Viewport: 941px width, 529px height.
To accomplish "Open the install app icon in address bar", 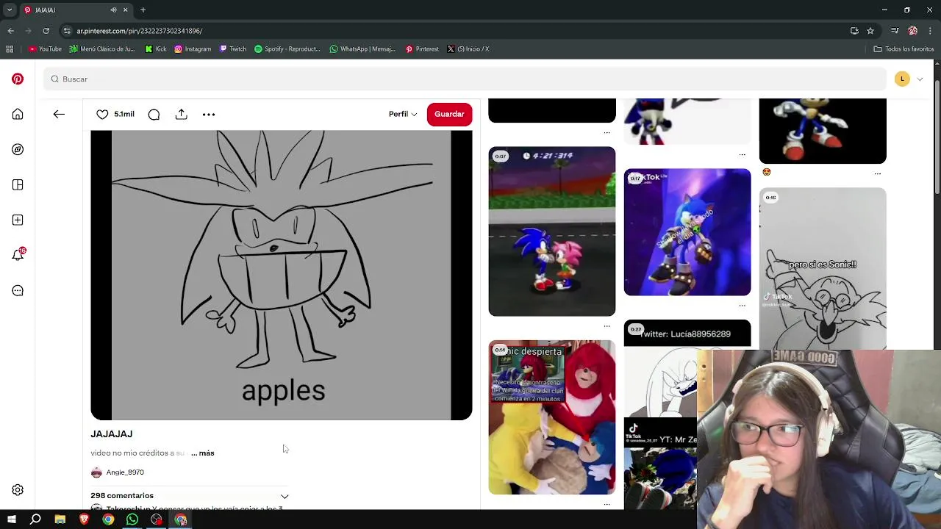I will (854, 31).
